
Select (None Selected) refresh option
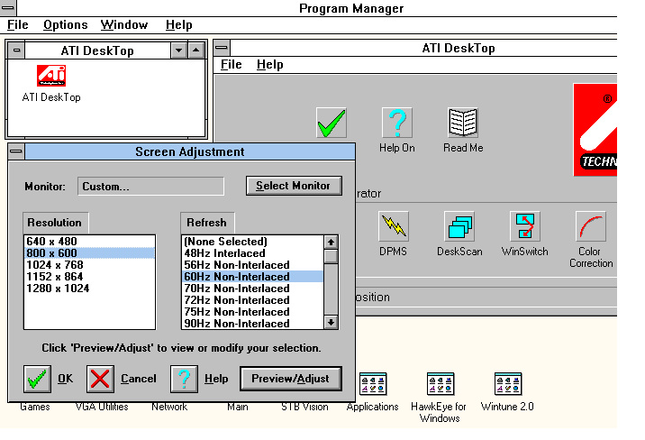coord(252,242)
